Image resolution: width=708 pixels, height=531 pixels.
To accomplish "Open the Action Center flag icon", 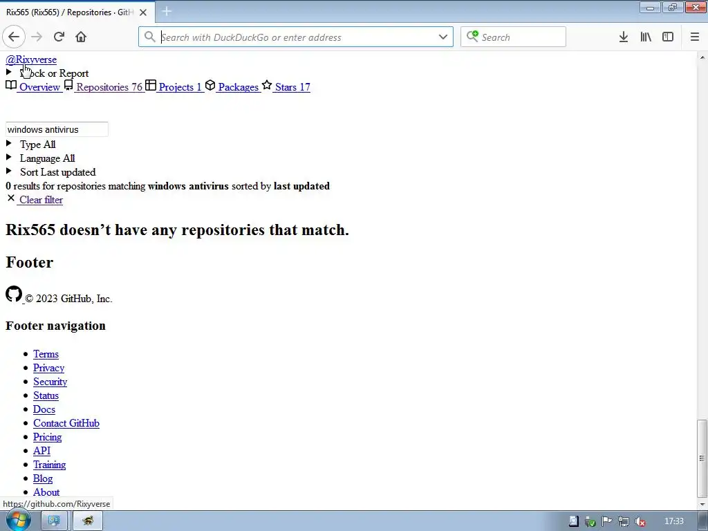I will tap(606, 521).
